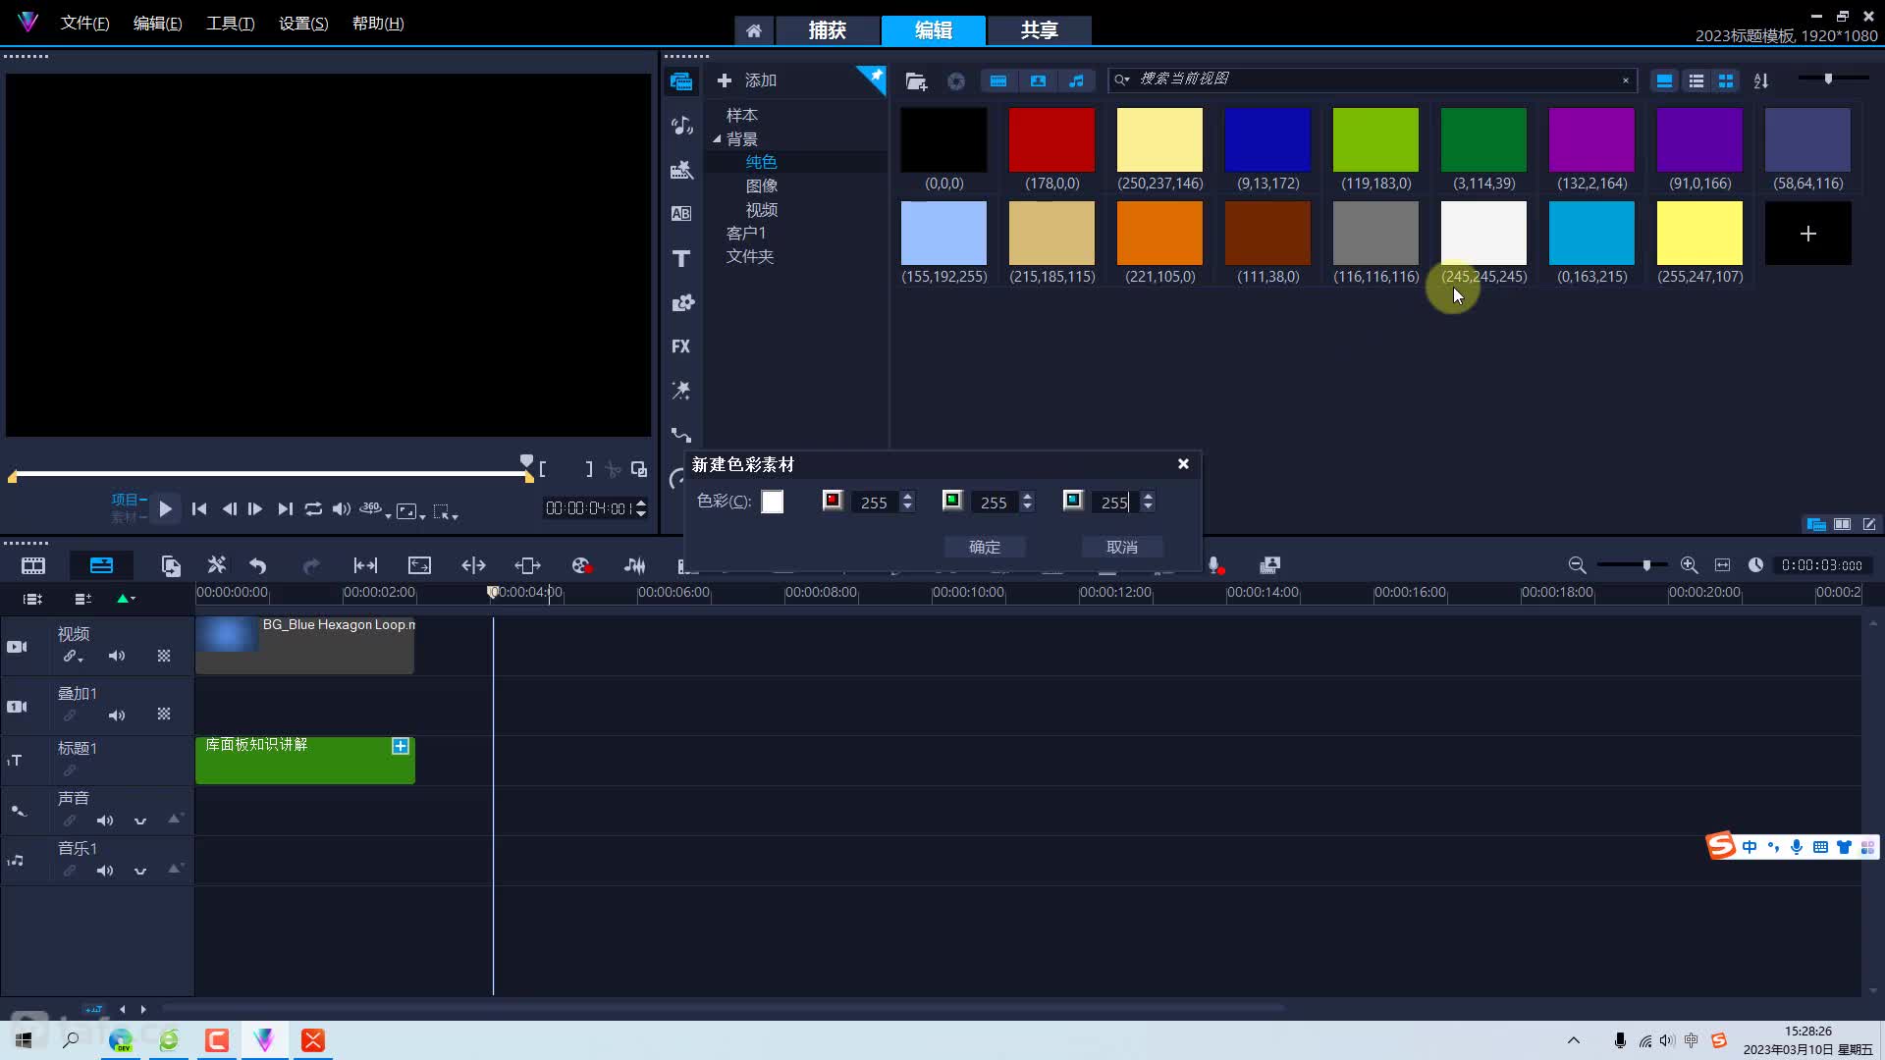The image size is (1885, 1060).
Task: Open the Title (T) library icon
Action: (x=681, y=258)
